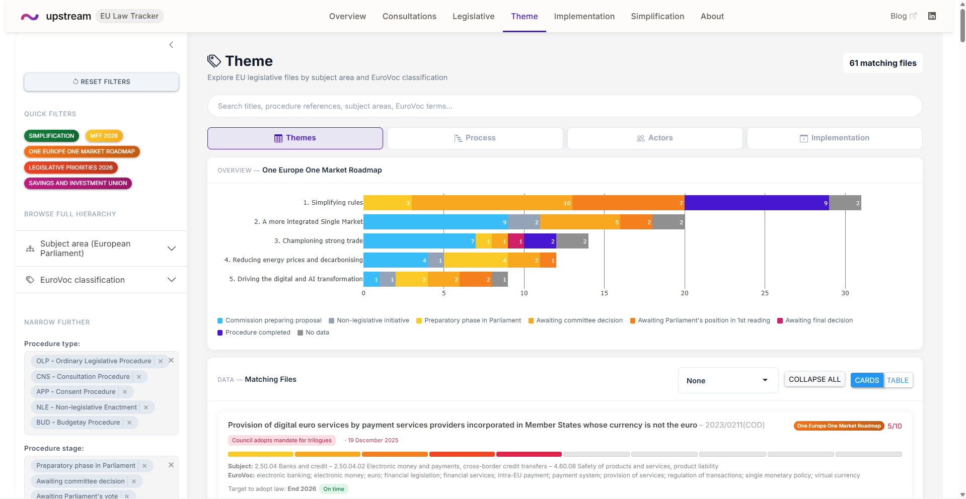
Task: Click the RESET FILTERS button
Action: 101,82
